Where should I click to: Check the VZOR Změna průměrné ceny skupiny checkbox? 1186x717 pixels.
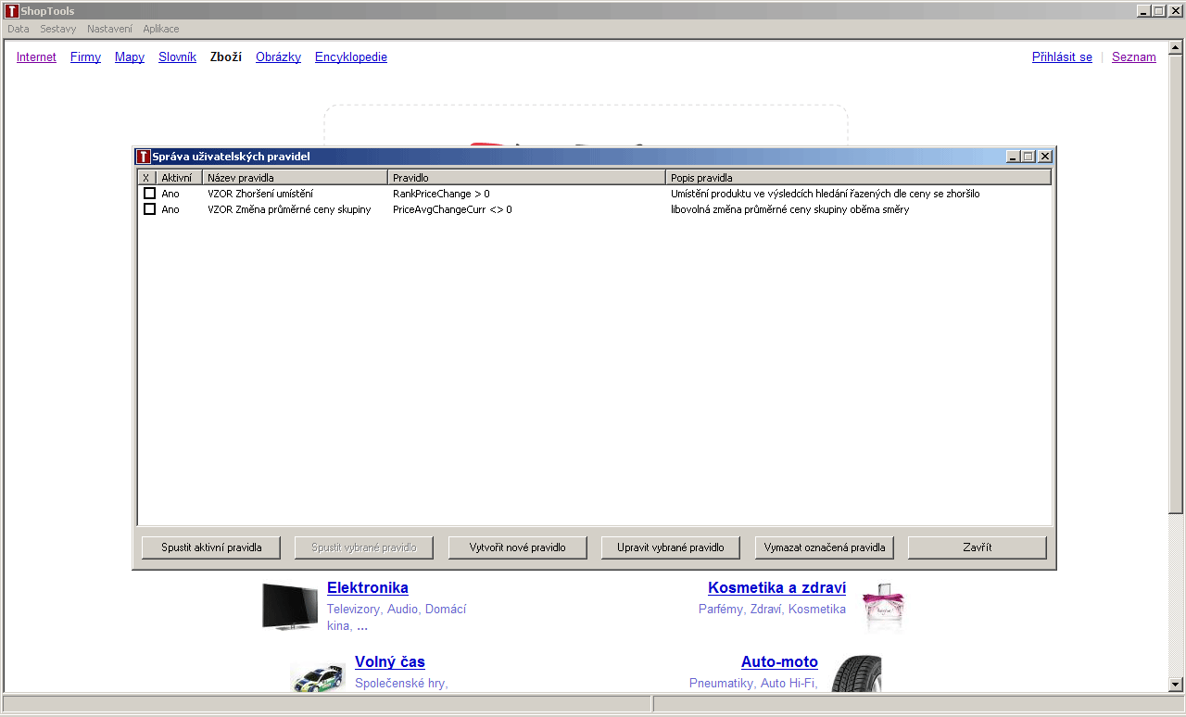coord(149,209)
